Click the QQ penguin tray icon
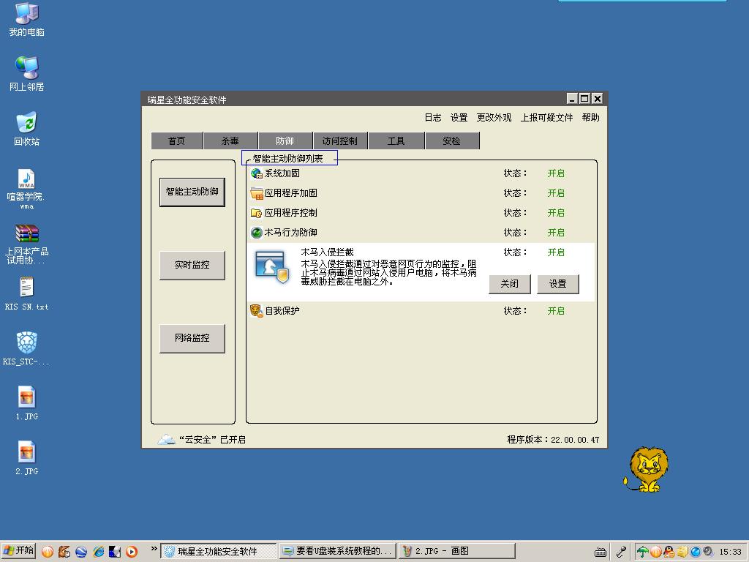This screenshot has width=749, height=562. coord(669,552)
